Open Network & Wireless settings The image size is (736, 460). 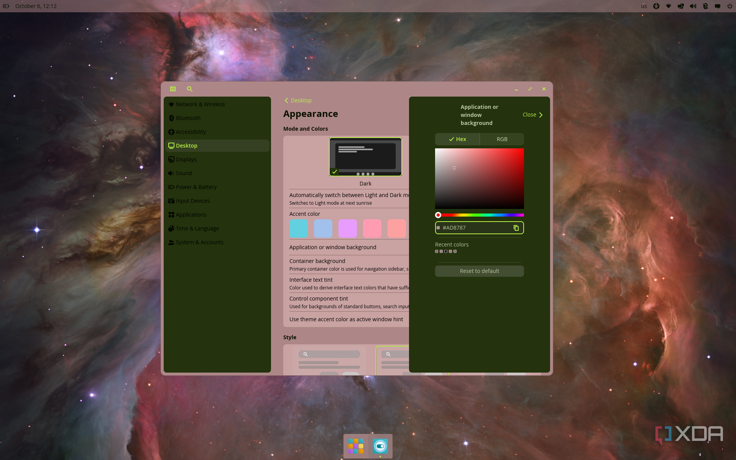click(x=217, y=104)
